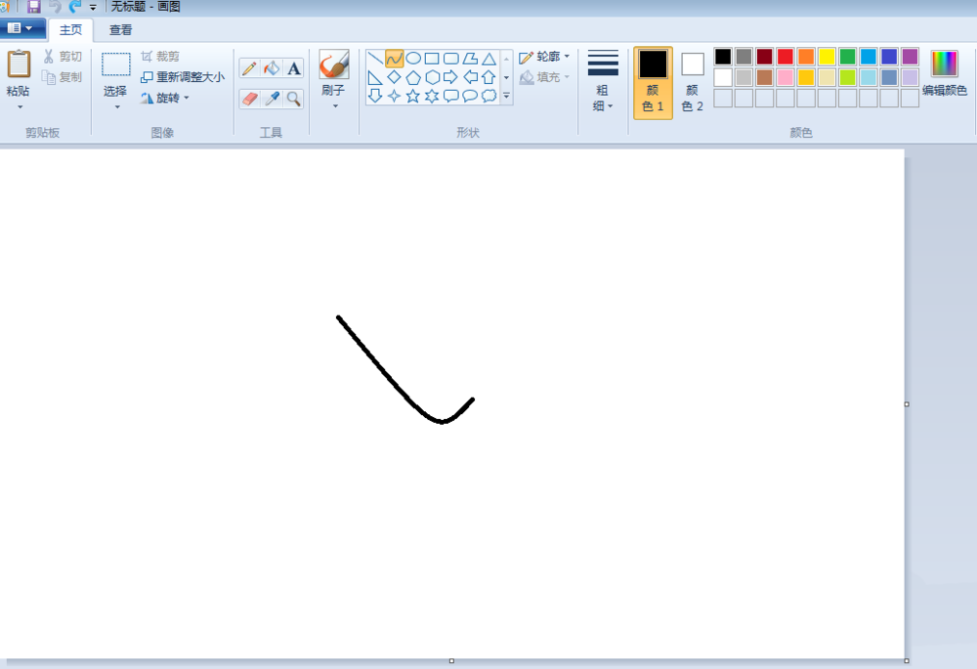Choose the Curve shape

(394, 59)
